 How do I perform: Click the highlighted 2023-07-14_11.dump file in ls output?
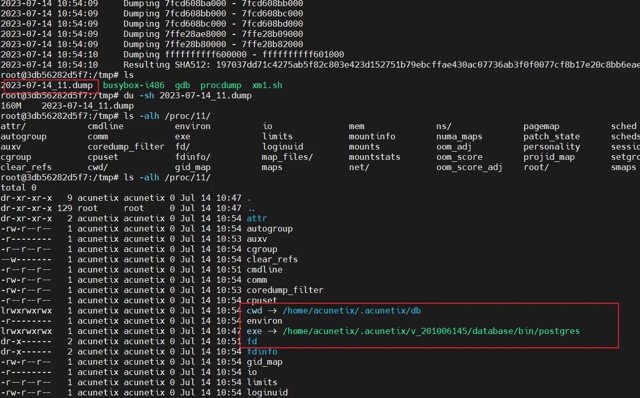pyautogui.click(x=47, y=86)
